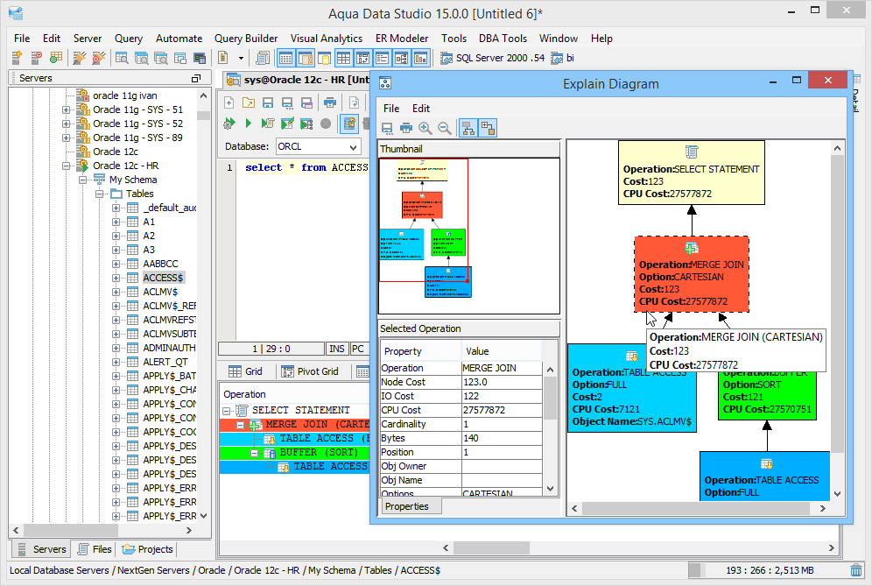Viewport: 872px width, 586px height.
Task: Select the AABBCC table in the tree
Action: pos(160,264)
